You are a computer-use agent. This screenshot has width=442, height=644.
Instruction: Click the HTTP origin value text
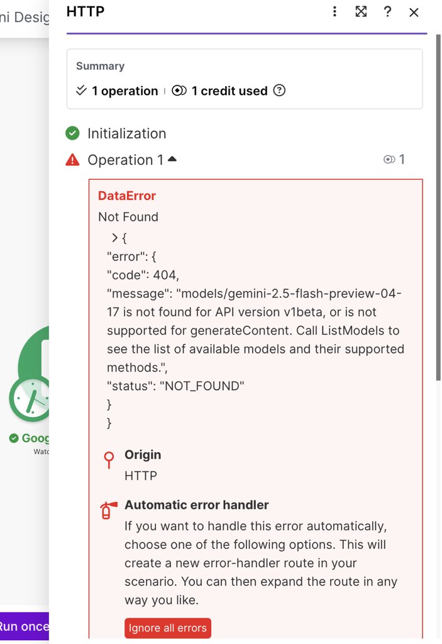pos(141,475)
